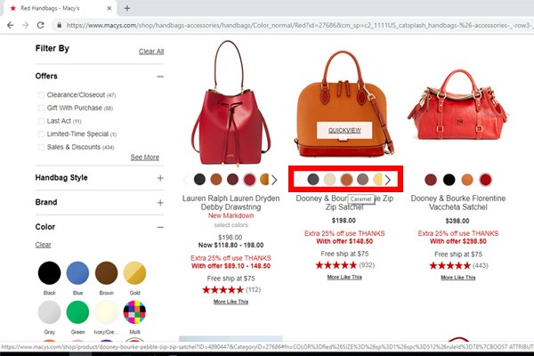Screen dimensions: 534x356
Task: Select the Blue color filter swatch
Action: [x=77, y=273]
